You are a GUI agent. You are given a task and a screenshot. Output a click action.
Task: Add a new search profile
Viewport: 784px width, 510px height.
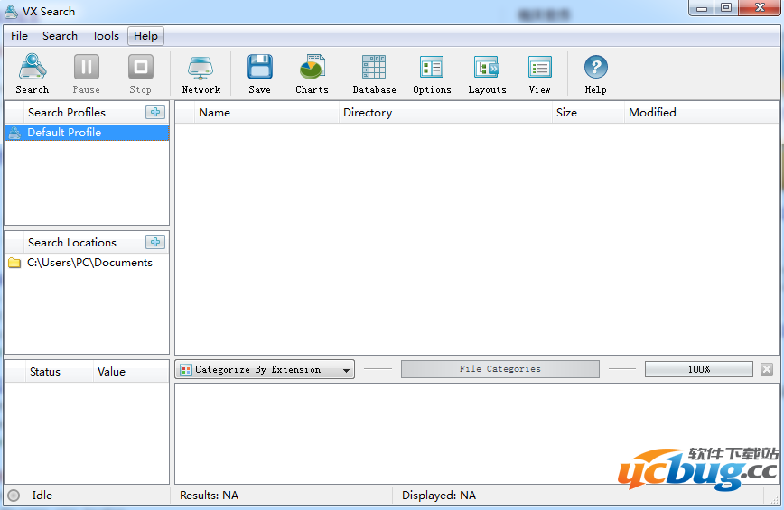155,112
